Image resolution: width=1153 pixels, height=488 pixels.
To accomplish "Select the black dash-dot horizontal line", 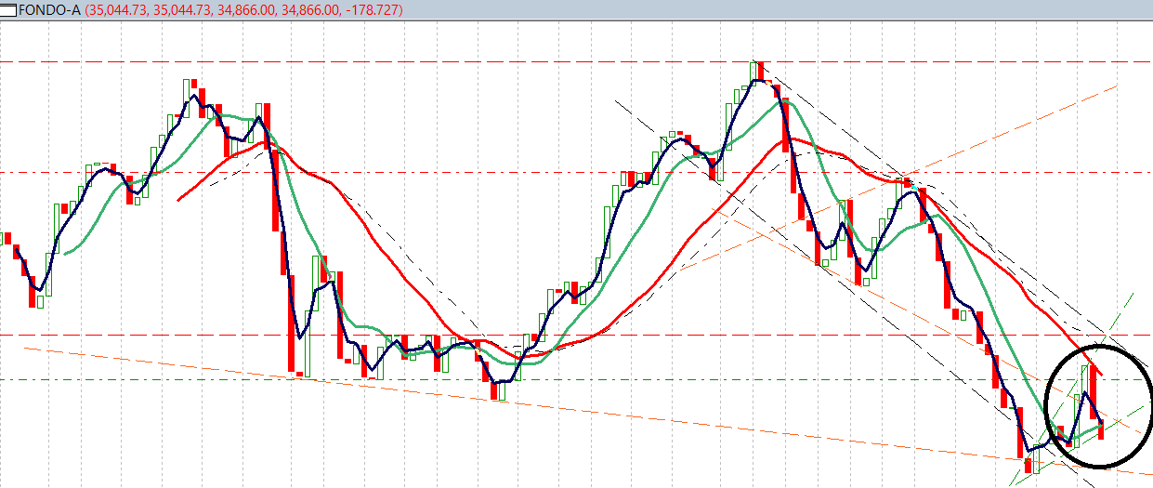I will [x=576, y=172].
